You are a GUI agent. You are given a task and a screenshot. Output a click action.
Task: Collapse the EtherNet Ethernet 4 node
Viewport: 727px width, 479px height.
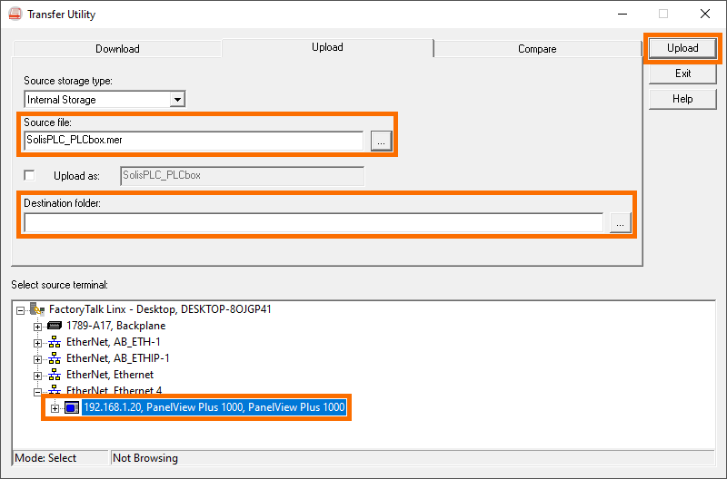coord(37,392)
